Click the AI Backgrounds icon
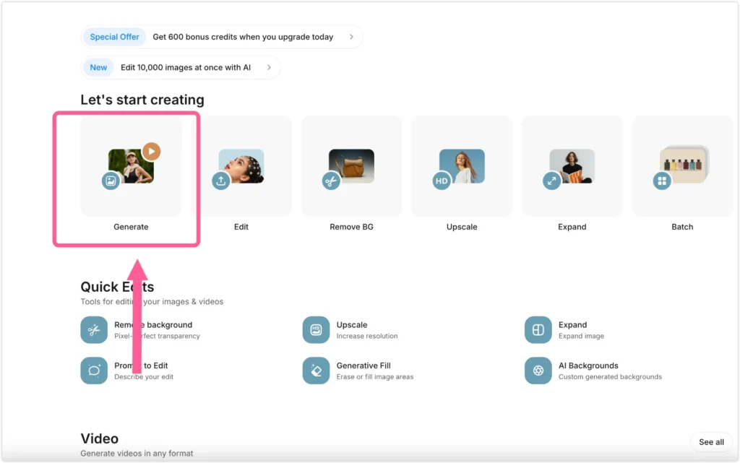The width and height of the screenshot is (740, 463). [538, 370]
